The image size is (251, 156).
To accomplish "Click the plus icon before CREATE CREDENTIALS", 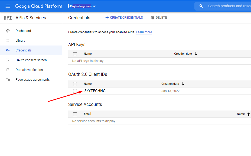I will (107, 18).
